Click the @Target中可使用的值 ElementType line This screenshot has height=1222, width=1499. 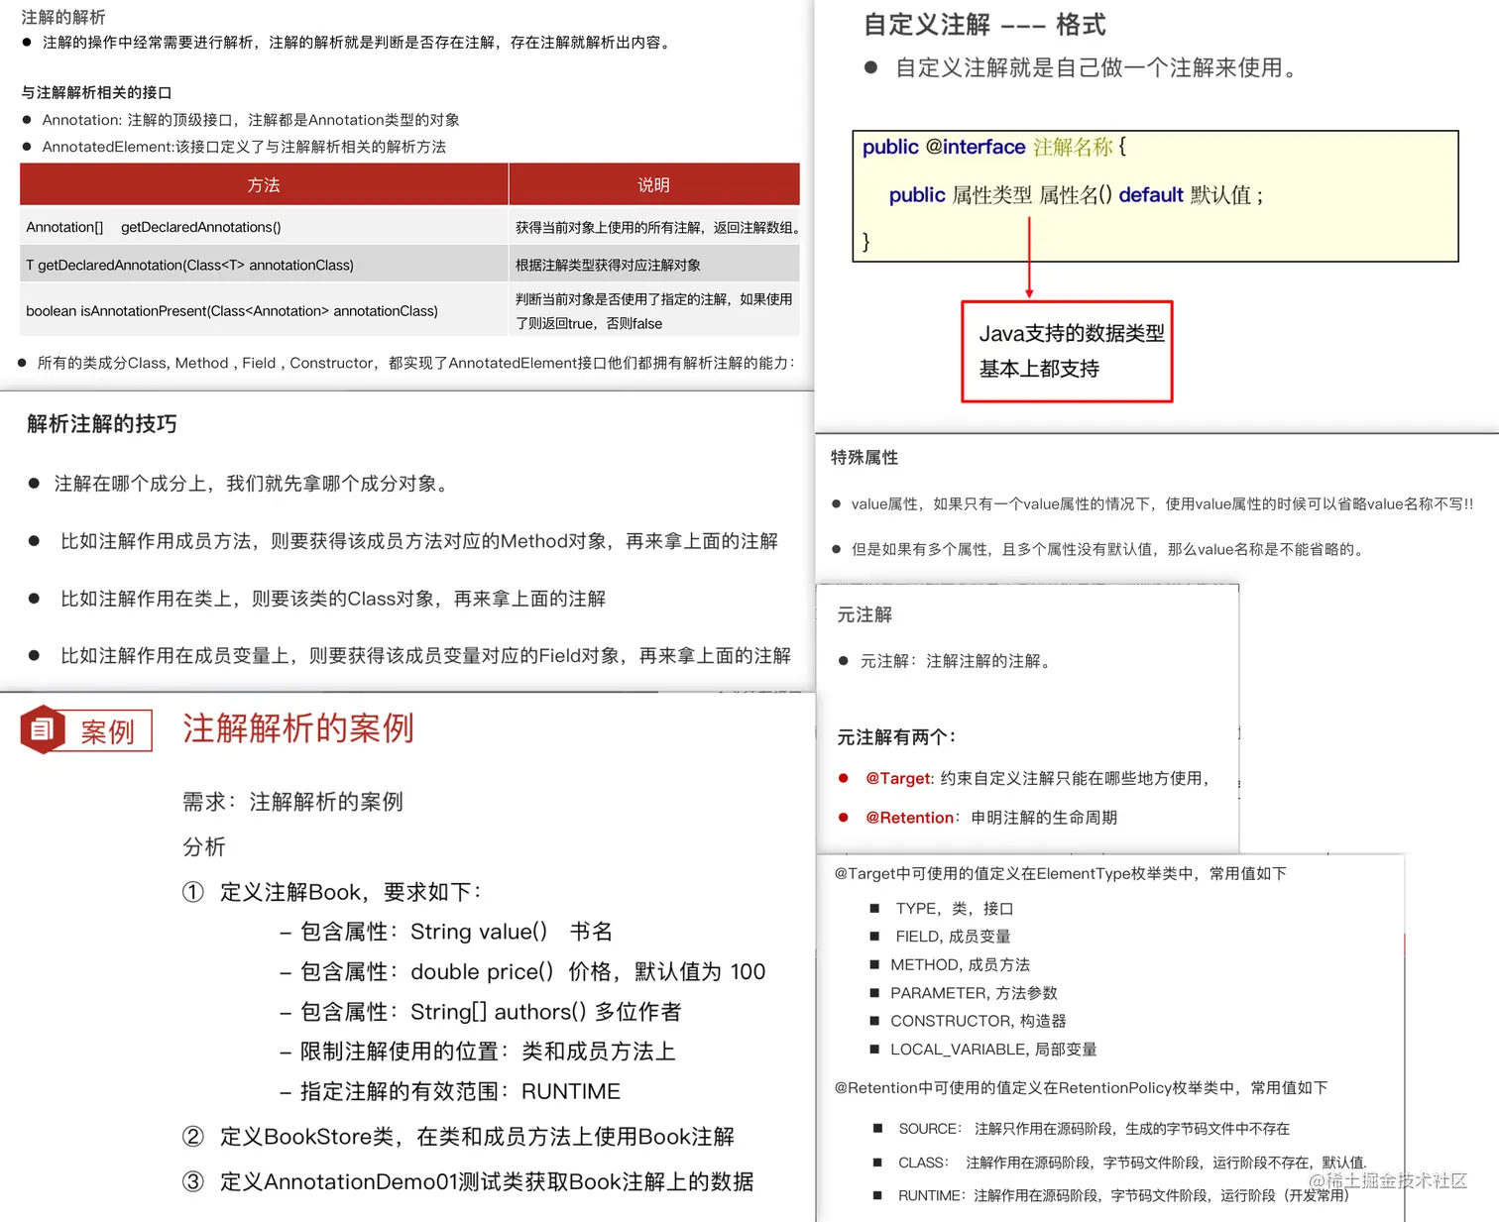coord(1060,873)
